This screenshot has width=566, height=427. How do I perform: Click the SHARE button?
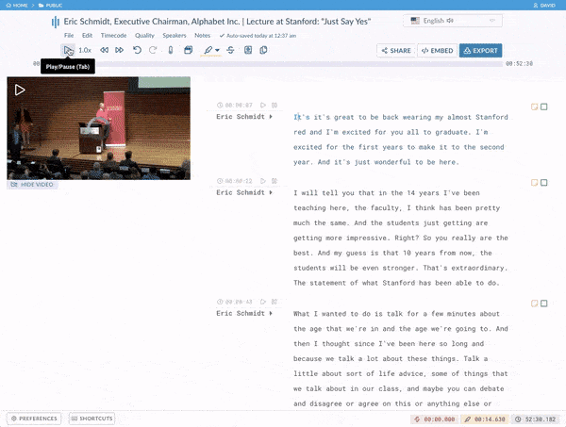395,50
